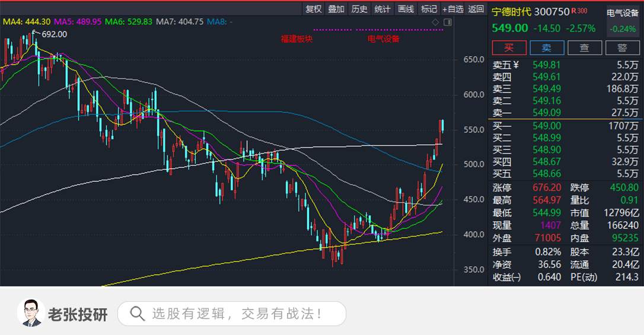The height and width of the screenshot is (335, 644).
Task: Click the 涨停 value 676.20
Action: pyautogui.click(x=547, y=187)
